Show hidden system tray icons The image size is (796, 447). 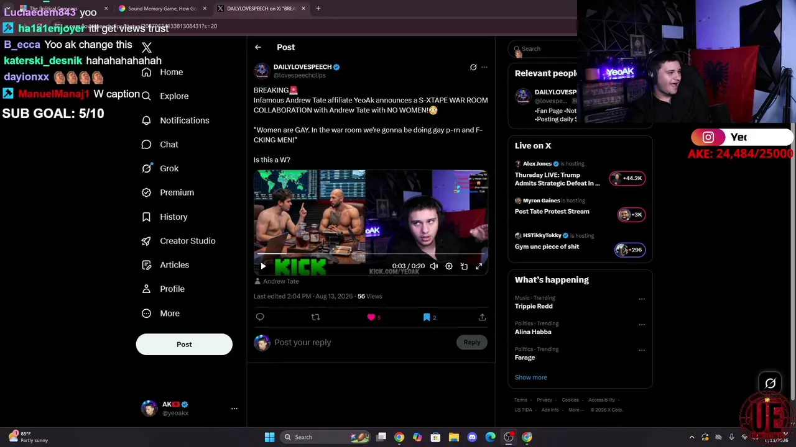[692, 437]
